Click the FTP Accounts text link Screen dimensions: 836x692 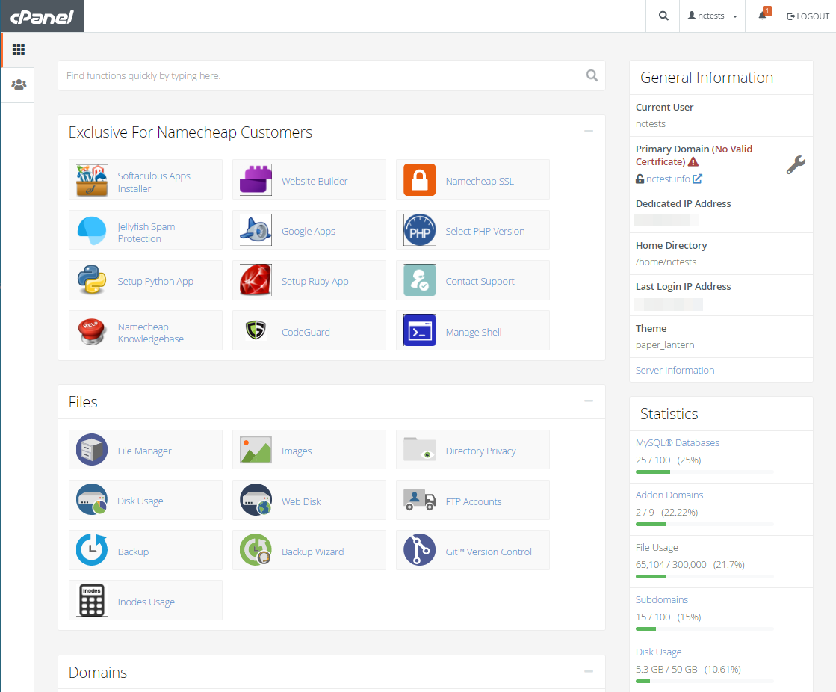tap(474, 501)
